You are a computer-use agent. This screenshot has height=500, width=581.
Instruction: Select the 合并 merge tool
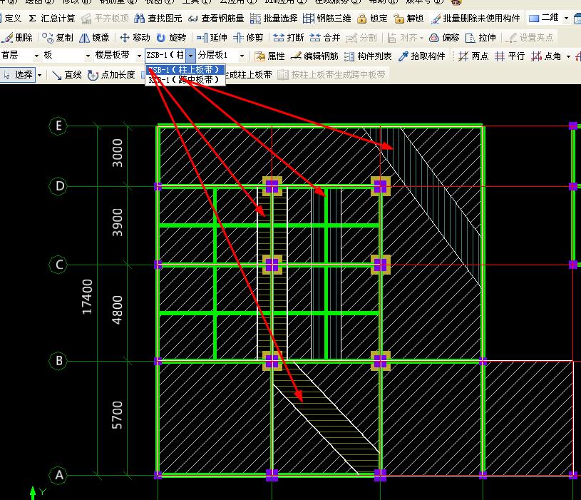(x=325, y=37)
